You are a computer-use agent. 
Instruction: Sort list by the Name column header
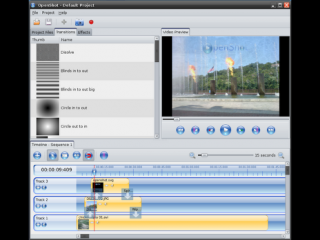coord(107,40)
